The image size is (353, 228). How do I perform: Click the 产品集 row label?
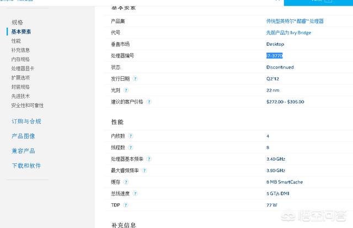(x=117, y=21)
